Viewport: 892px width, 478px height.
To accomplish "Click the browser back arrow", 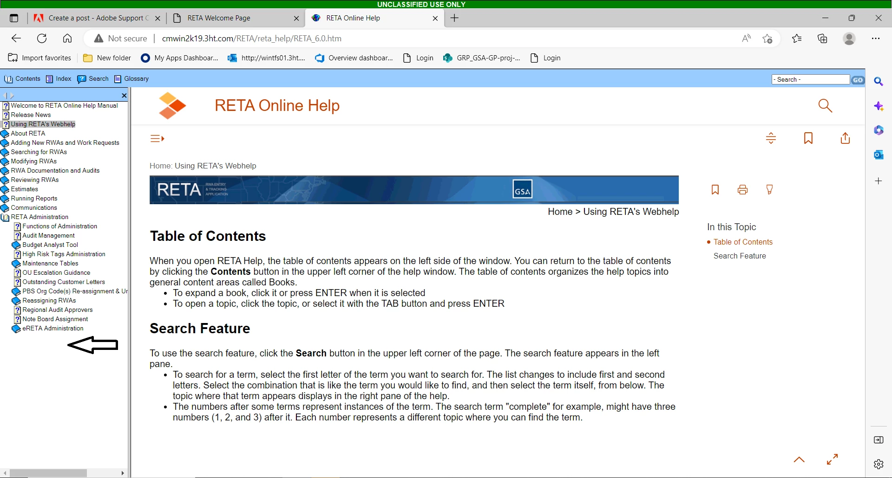I will point(16,39).
